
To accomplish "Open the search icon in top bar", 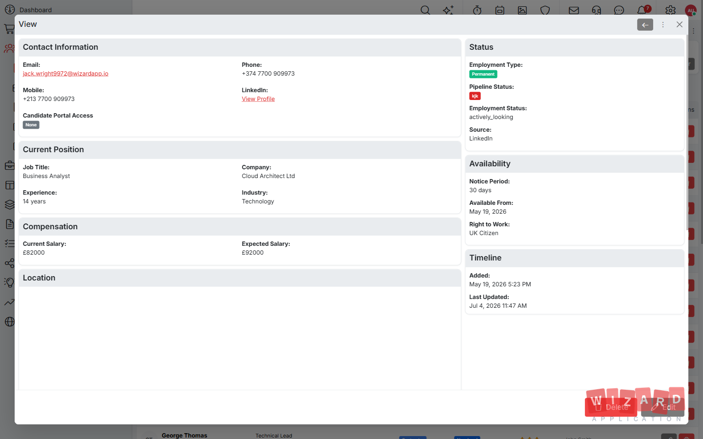I will point(425,10).
